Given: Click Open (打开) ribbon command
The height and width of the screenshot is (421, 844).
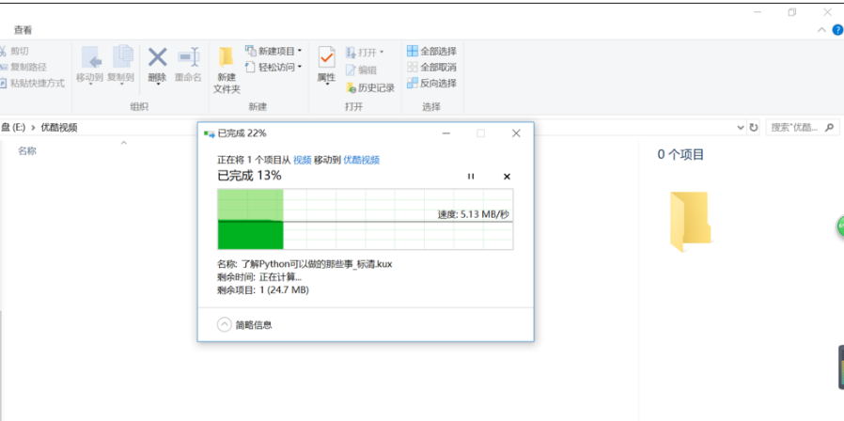Looking at the screenshot, I should click(x=365, y=53).
